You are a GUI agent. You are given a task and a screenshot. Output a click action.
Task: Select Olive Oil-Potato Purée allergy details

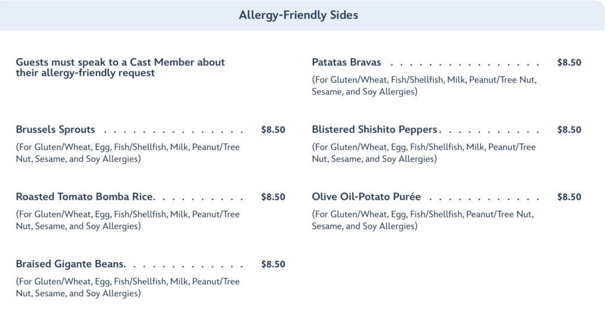(423, 220)
